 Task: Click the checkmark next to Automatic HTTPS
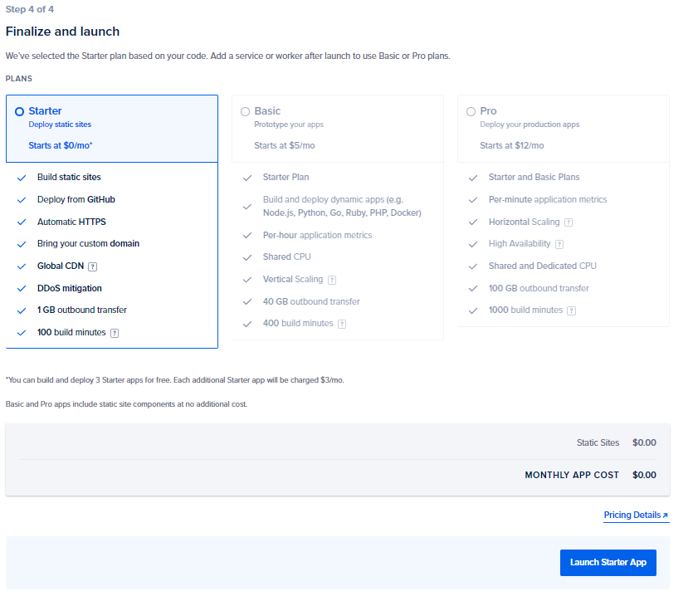point(22,222)
